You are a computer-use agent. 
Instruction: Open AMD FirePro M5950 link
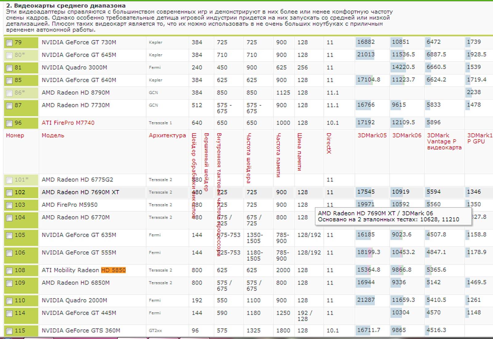click(x=70, y=205)
